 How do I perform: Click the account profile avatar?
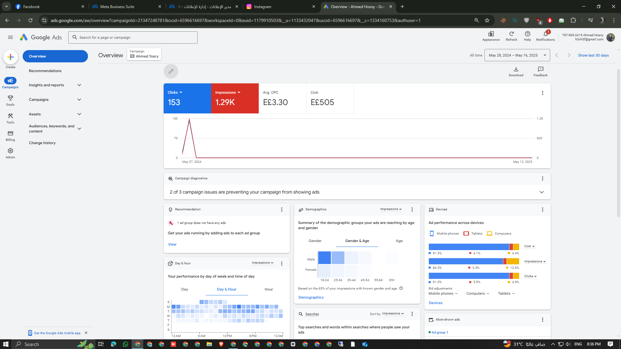tap(610, 37)
